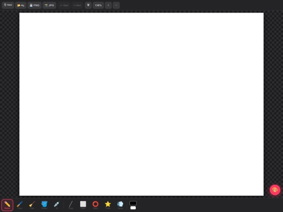Click the 138% zoom level button
The image size is (283, 212).
98,5
